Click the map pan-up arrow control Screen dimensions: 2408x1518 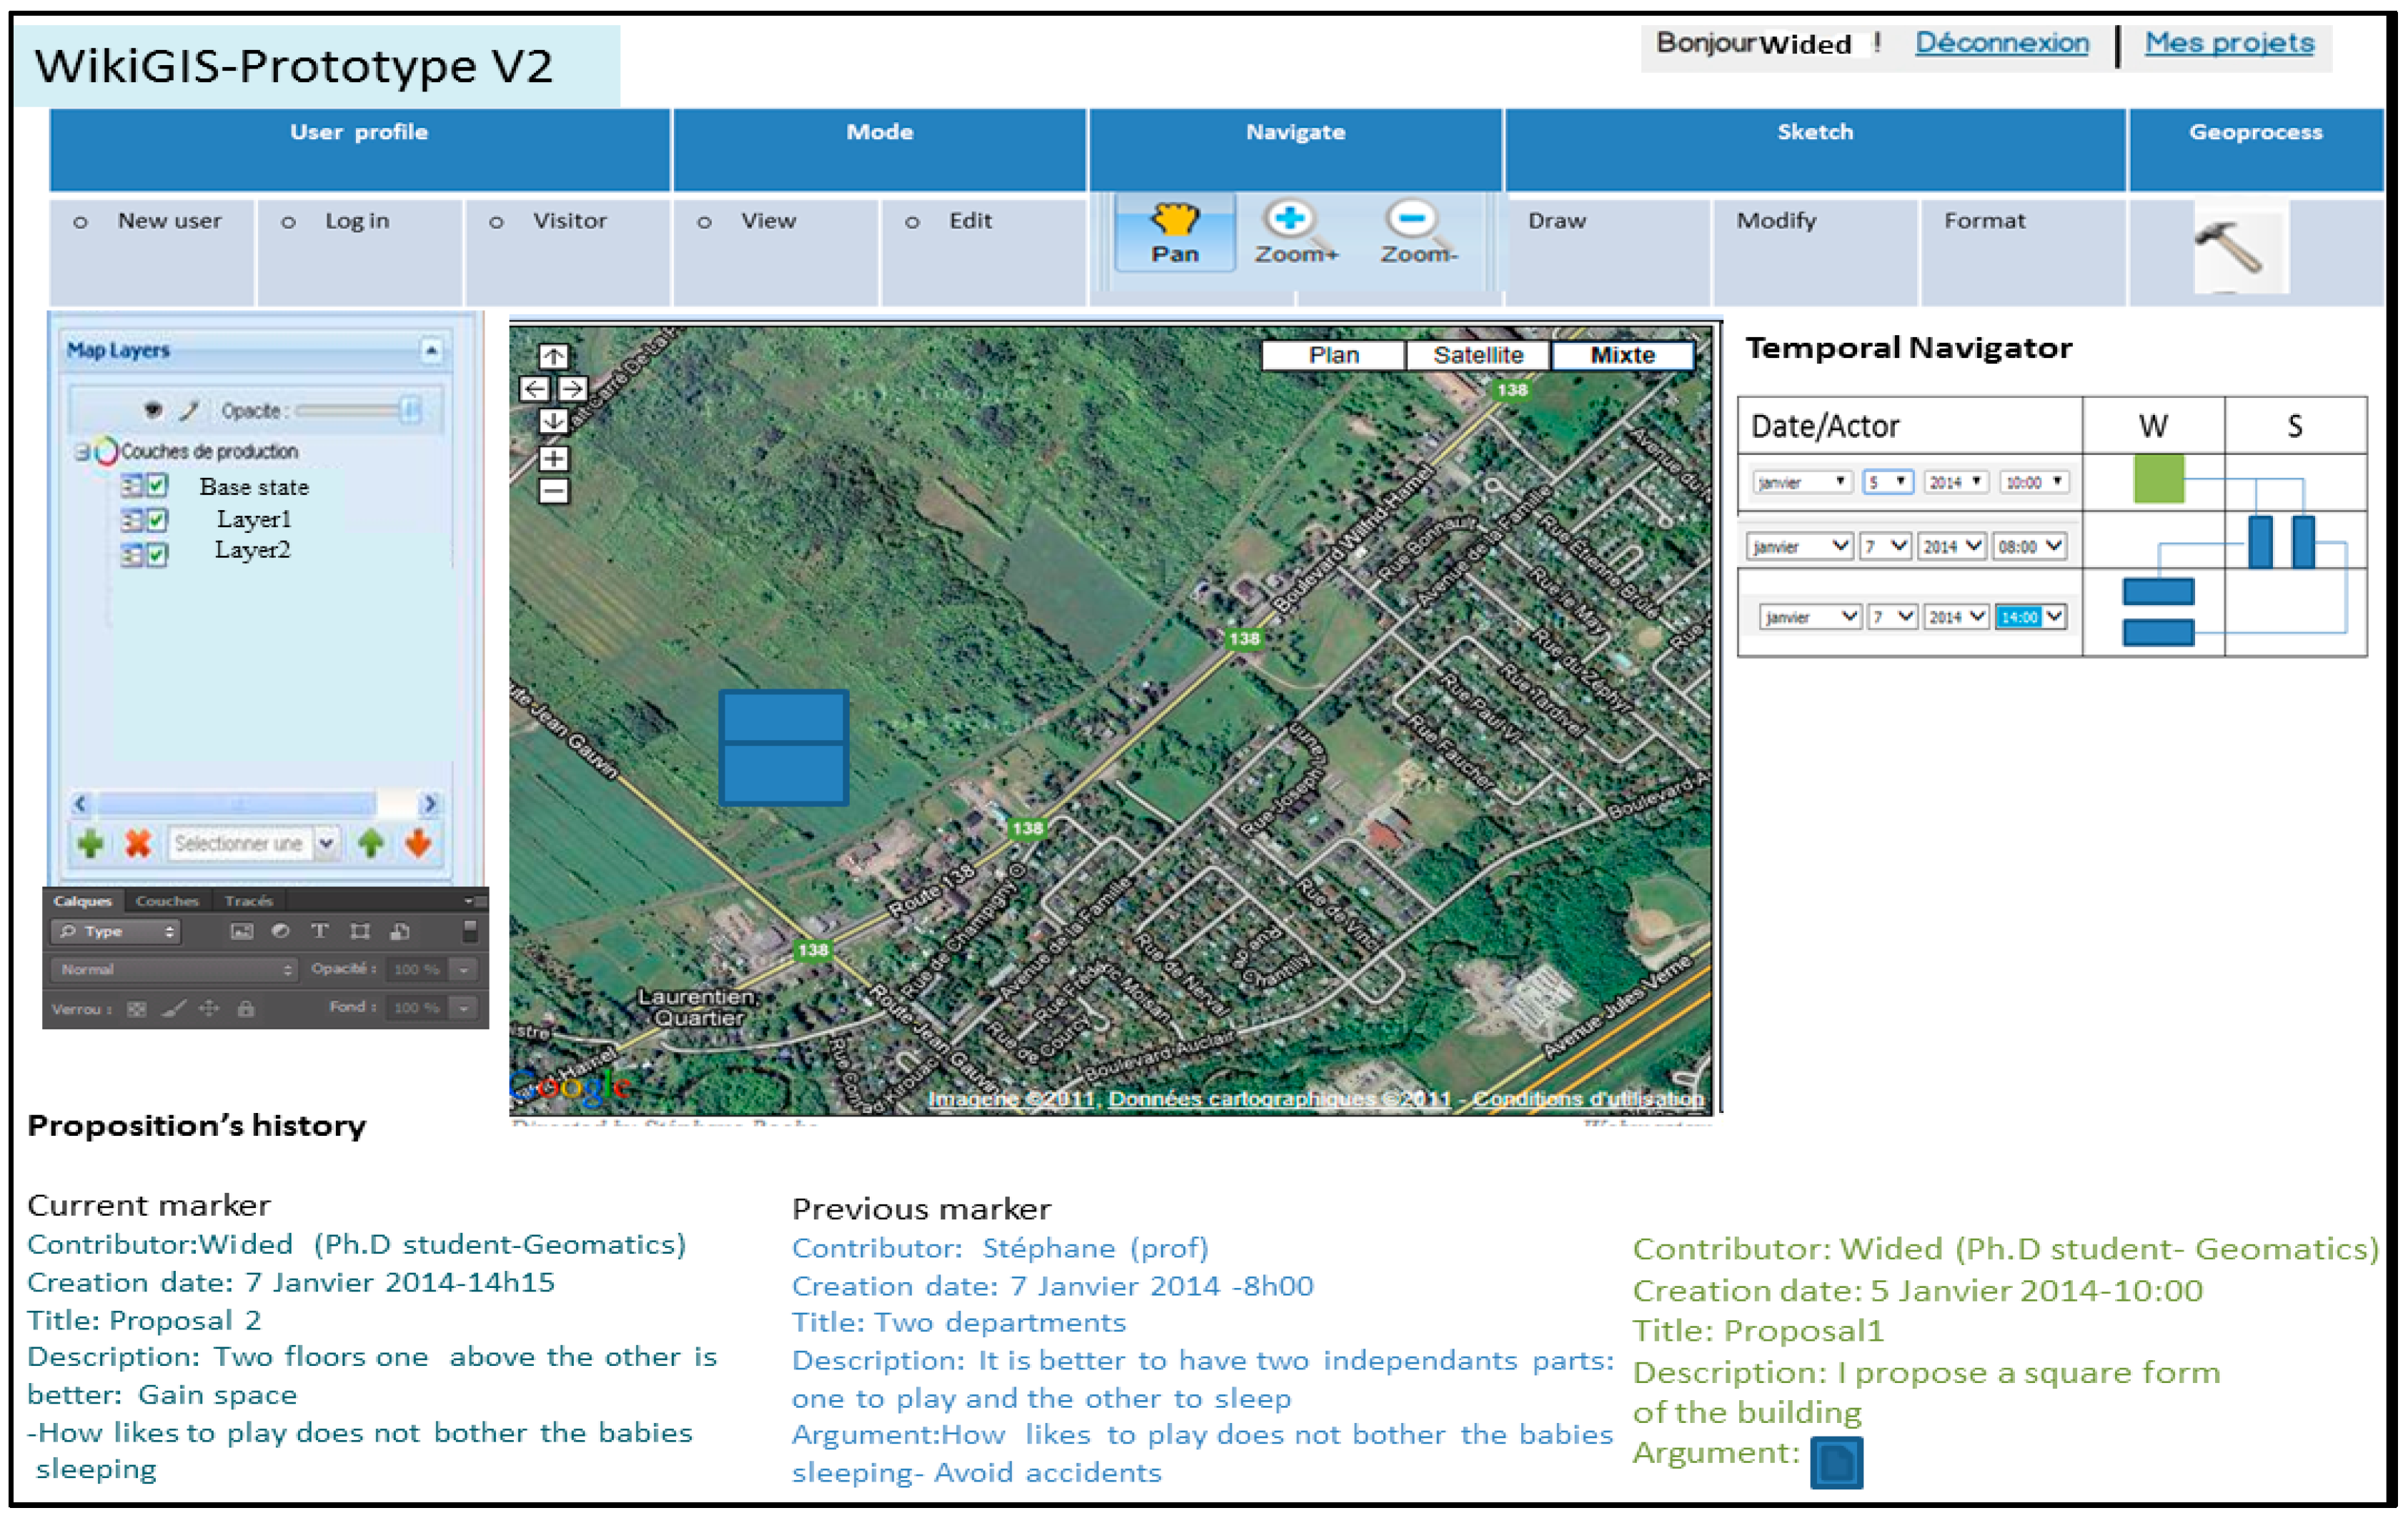coord(553,356)
